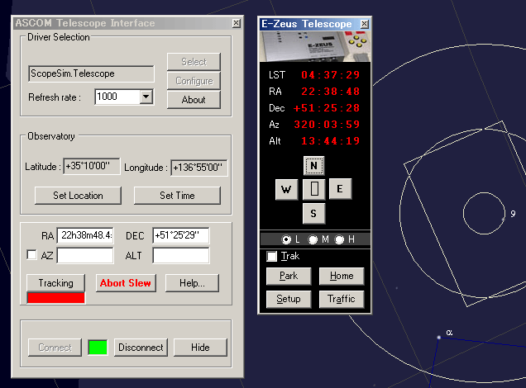Close the ASCOM Telescope Interface window

coord(237,23)
